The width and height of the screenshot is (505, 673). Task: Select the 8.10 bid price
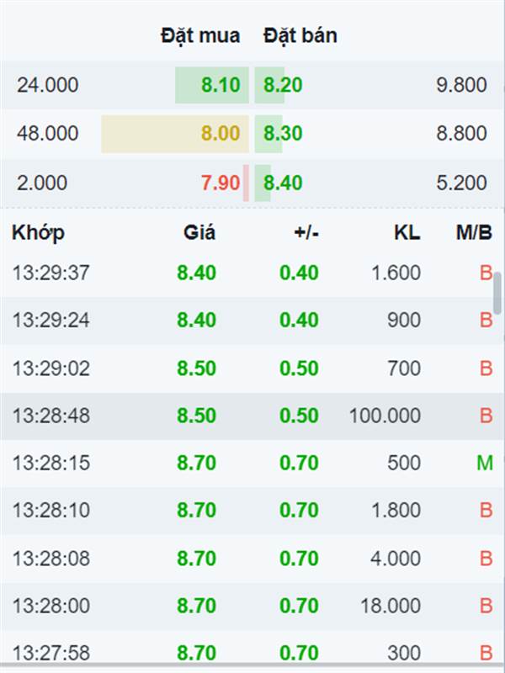pyautogui.click(x=221, y=85)
